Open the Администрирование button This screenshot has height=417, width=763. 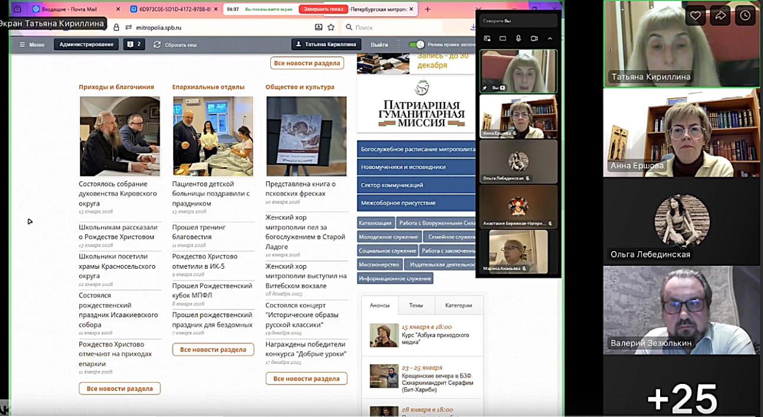coord(86,44)
